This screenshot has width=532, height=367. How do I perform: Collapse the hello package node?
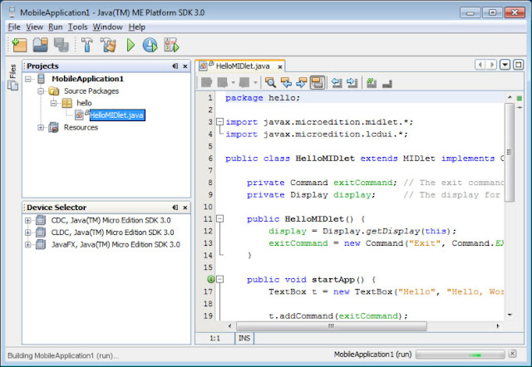click(x=53, y=103)
